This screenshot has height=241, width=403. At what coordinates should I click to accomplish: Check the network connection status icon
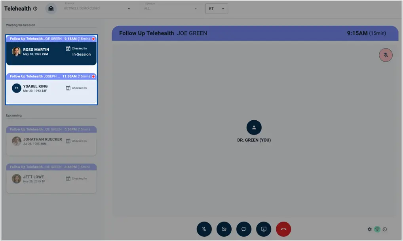pos(377,229)
